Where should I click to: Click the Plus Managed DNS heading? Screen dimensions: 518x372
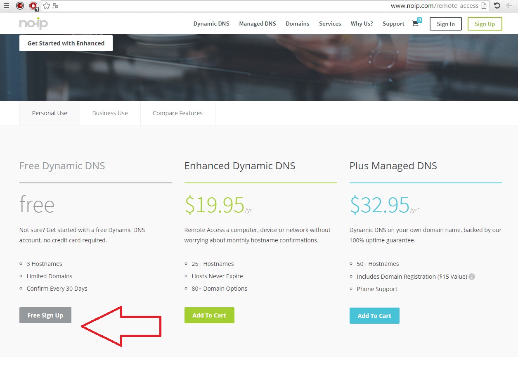[x=393, y=166]
